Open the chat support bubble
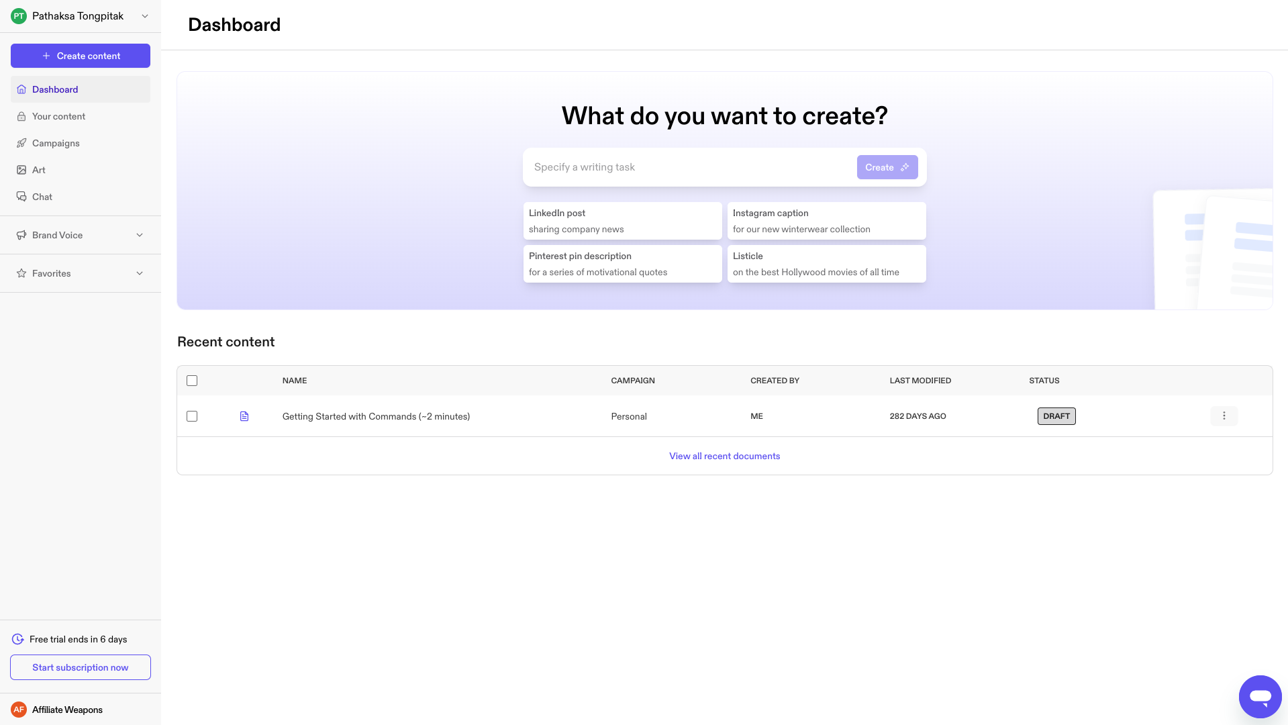Screen dimensions: 1288x725 [1260, 697]
